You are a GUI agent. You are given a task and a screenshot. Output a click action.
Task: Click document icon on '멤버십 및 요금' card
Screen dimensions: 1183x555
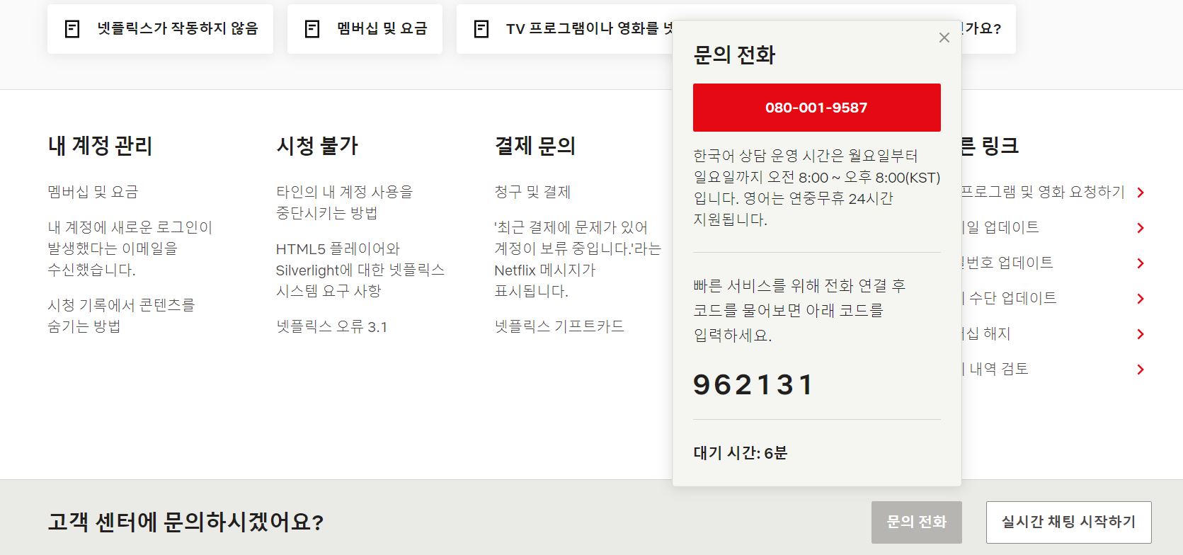312,29
